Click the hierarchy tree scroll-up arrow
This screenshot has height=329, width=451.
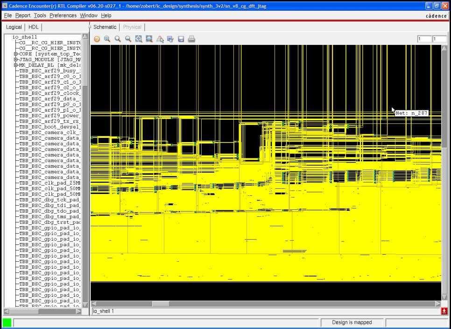[85, 36]
